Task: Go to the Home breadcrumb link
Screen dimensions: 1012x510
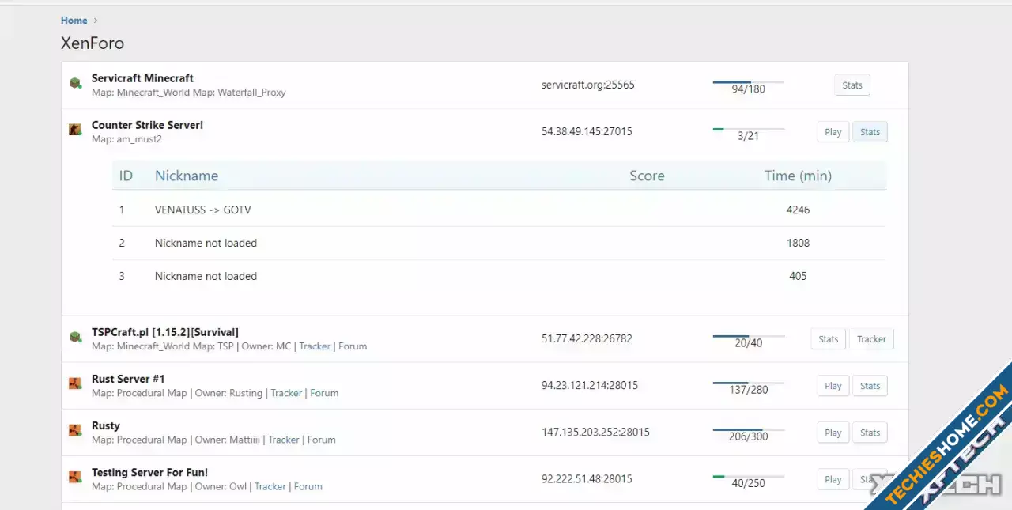Action: (x=74, y=21)
